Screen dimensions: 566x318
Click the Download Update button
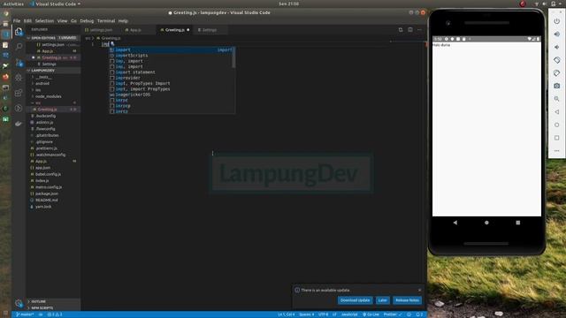pyautogui.click(x=355, y=300)
